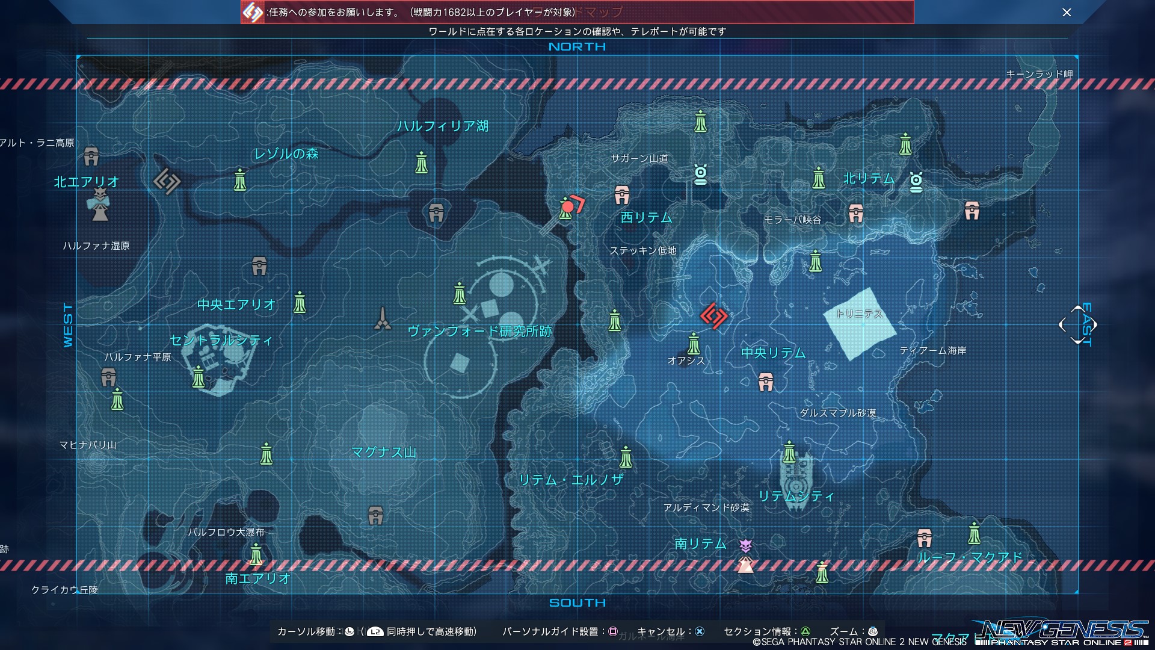The width and height of the screenshot is (1155, 650).
Task: Click the 西リテム region label
Action: pyautogui.click(x=646, y=217)
